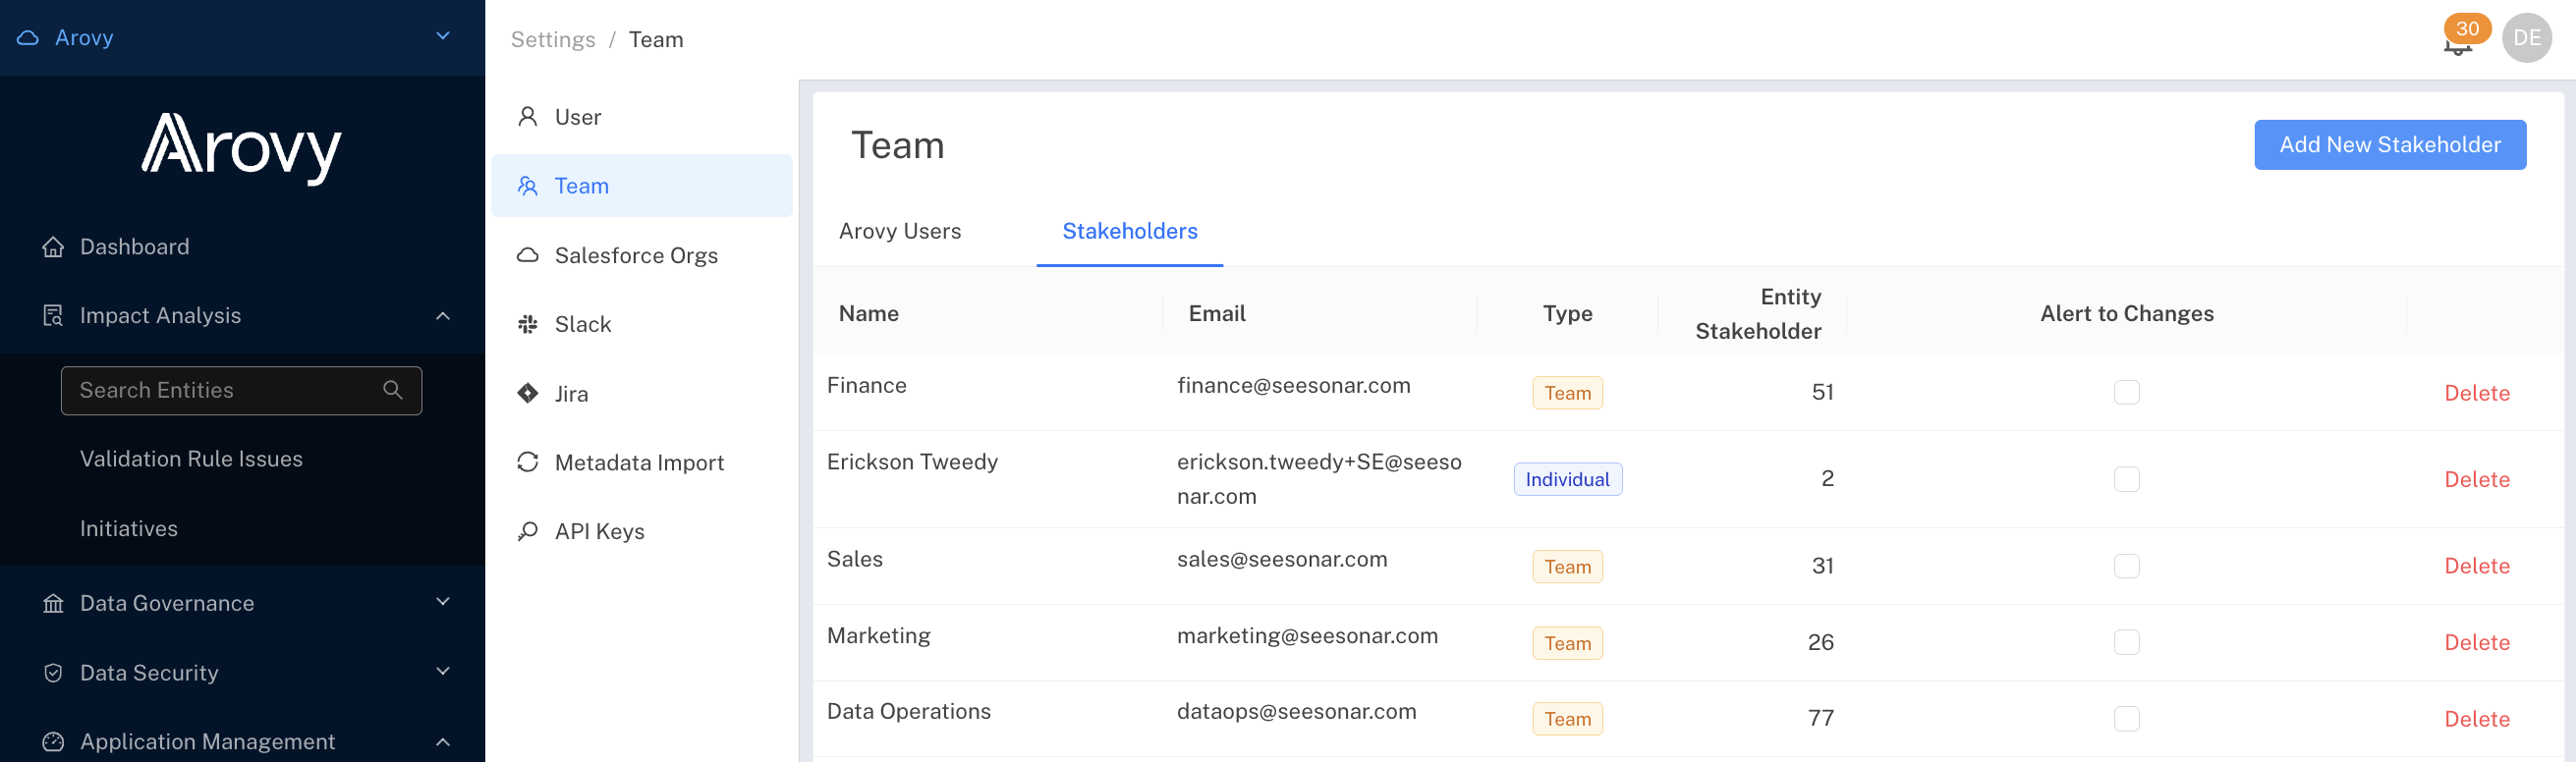Viewport: 2576px width, 762px height.
Task: Enable Alert to Changes for Marketing
Action: coord(2127,642)
